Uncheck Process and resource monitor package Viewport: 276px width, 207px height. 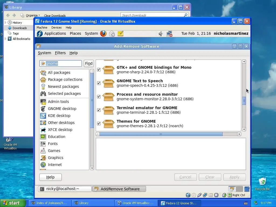(x=99, y=97)
